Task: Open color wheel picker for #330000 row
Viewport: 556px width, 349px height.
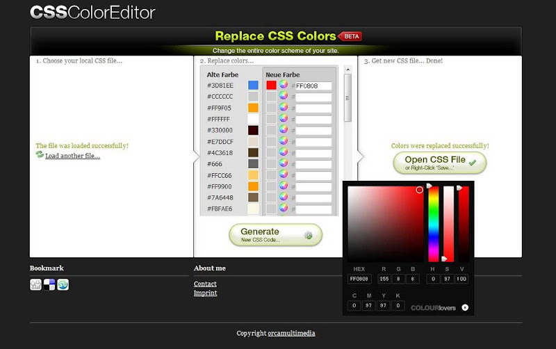Action: tap(284, 129)
